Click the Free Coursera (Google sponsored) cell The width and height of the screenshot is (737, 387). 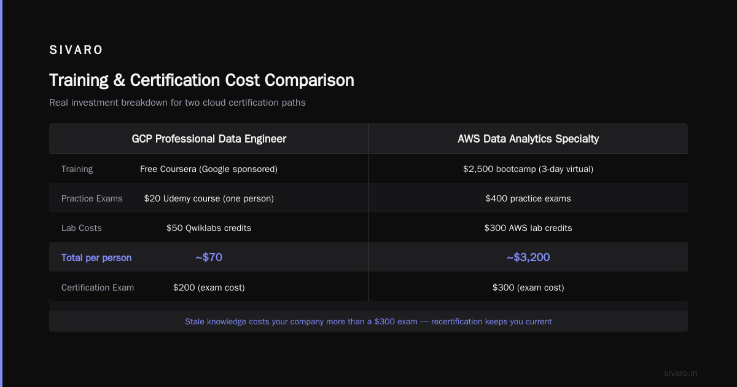[209, 169]
